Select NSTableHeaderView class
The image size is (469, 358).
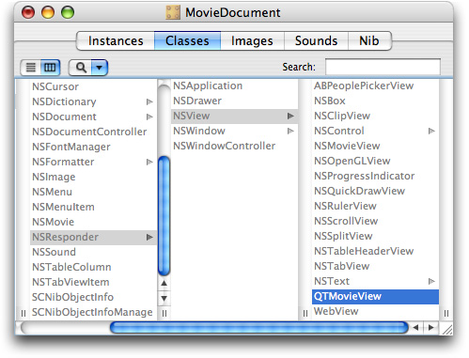(364, 251)
